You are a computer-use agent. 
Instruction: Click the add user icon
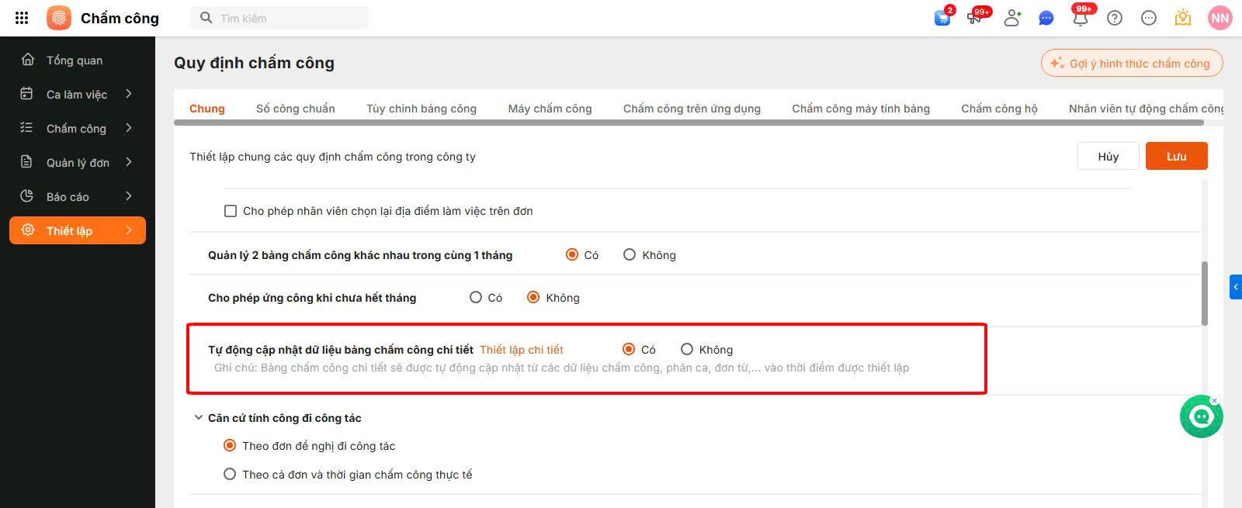1012,18
